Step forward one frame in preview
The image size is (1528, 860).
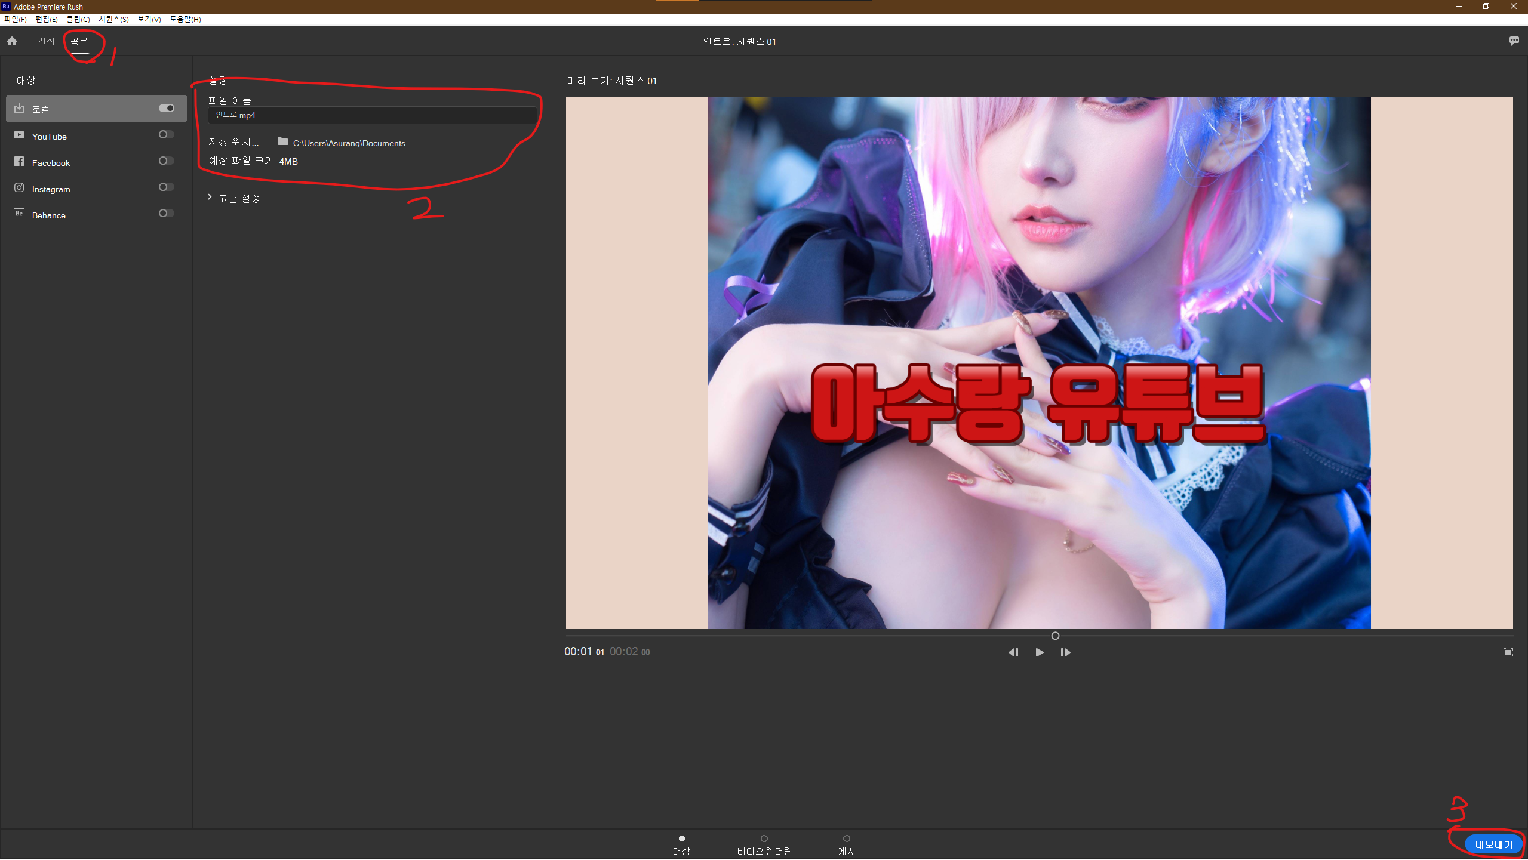(x=1065, y=652)
